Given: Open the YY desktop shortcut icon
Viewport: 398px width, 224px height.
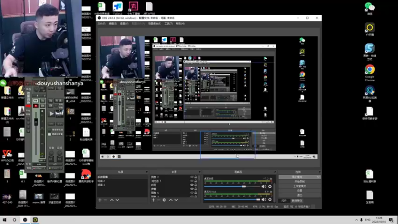Looking at the screenshot, I should 370,29.
